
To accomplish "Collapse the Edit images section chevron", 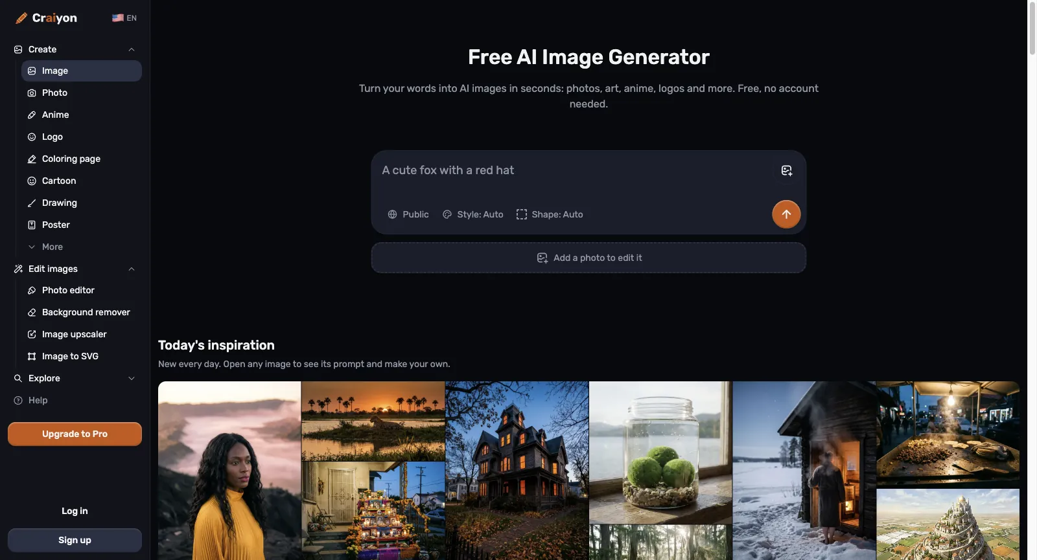I will coord(132,269).
